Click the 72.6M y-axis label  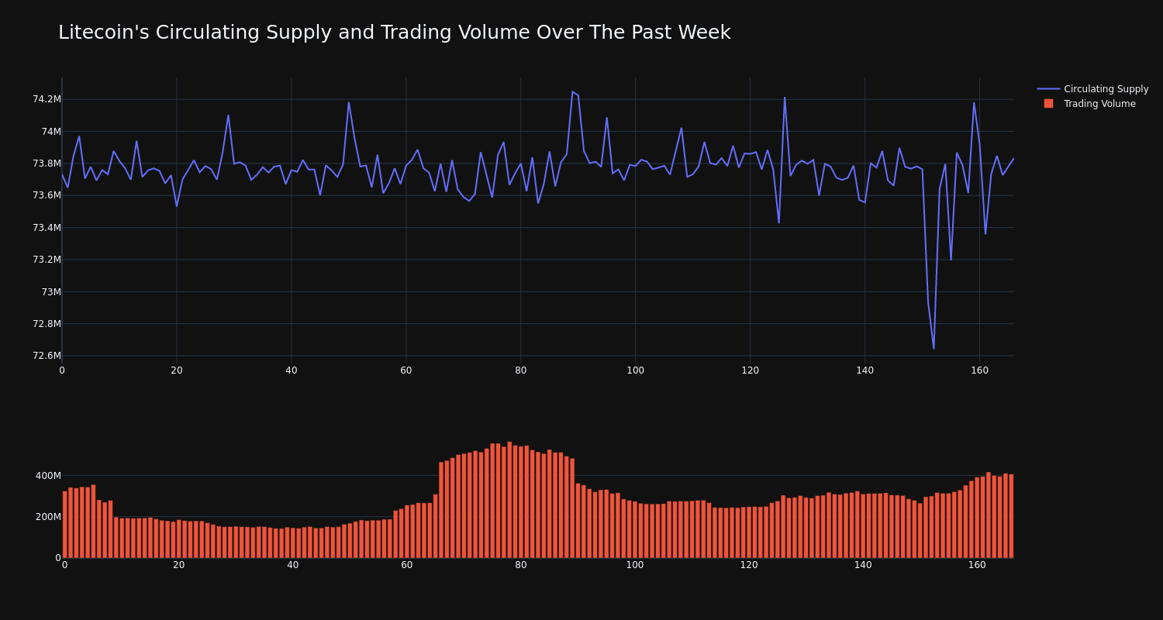pos(47,356)
